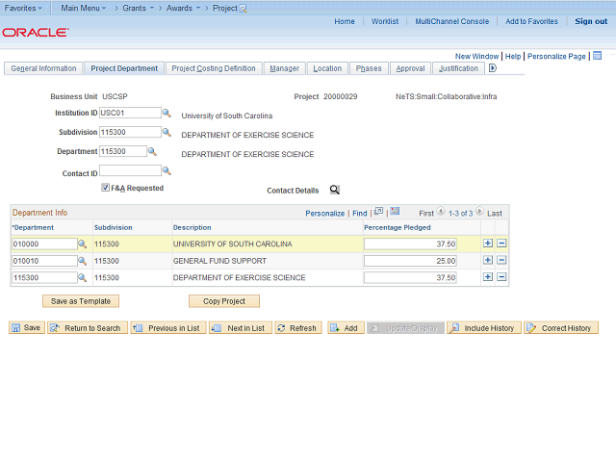
Task: Click Personalize link in Department Info grid
Action: (325, 214)
